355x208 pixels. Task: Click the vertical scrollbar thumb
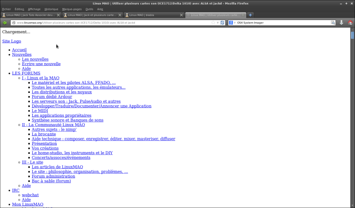[x=352, y=35]
